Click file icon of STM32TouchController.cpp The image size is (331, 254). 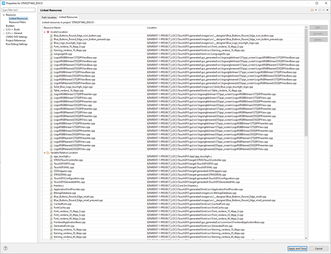pyautogui.click(x=51, y=160)
